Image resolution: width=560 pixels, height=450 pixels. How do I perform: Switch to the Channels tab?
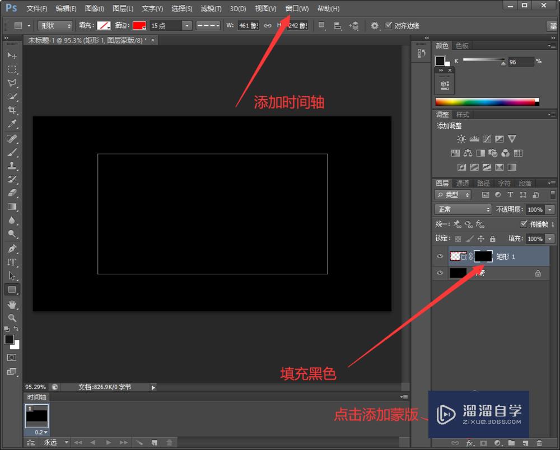463,184
